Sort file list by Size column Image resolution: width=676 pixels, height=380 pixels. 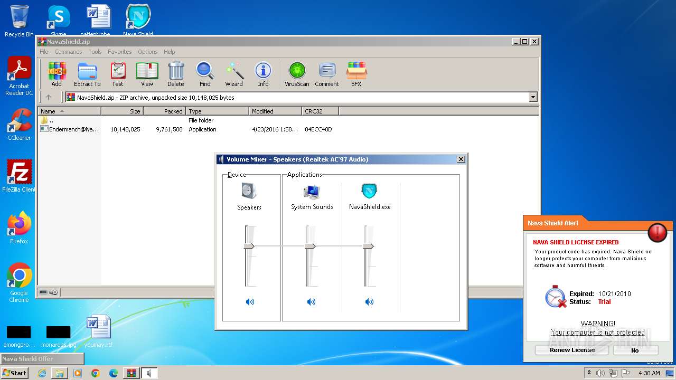tap(122, 111)
